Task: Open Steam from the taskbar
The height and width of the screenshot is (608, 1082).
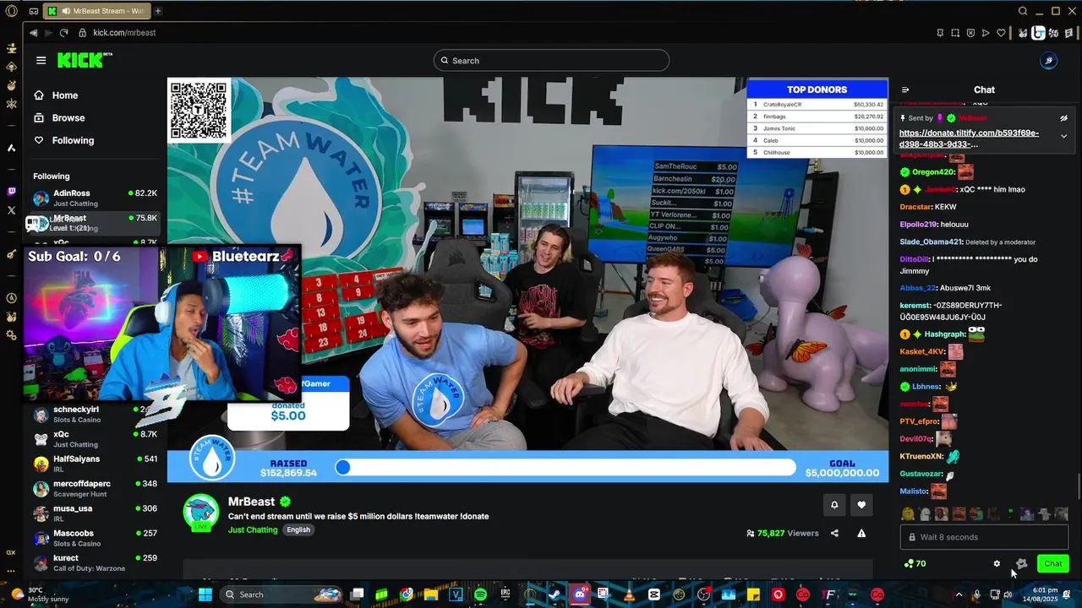Action: [555, 594]
